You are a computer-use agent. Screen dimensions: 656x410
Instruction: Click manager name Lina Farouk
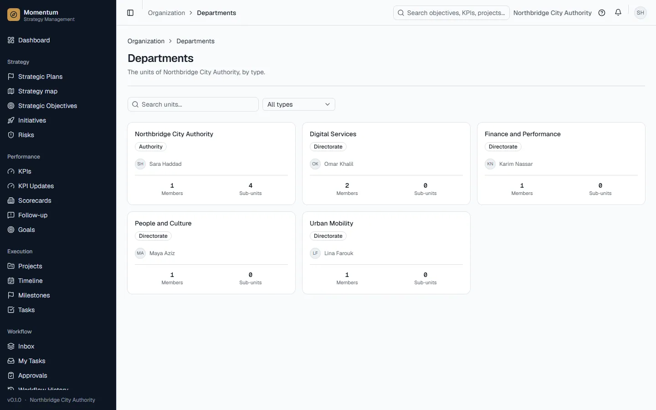click(x=338, y=253)
